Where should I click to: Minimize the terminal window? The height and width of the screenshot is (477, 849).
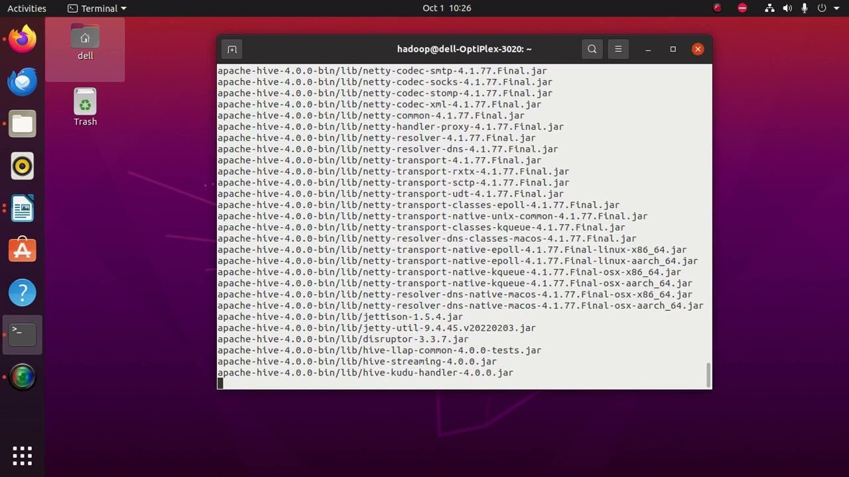pos(648,49)
